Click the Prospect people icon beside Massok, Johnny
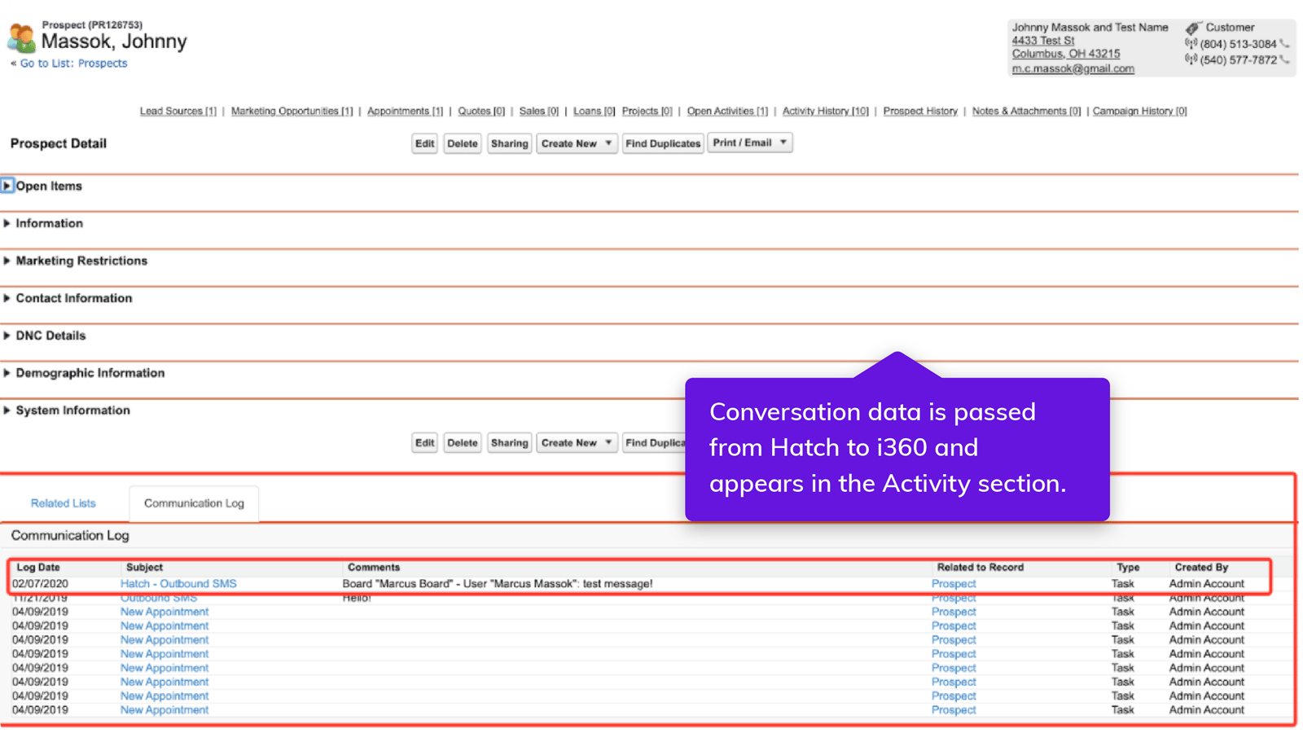The height and width of the screenshot is (742, 1303). tap(21, 38)
